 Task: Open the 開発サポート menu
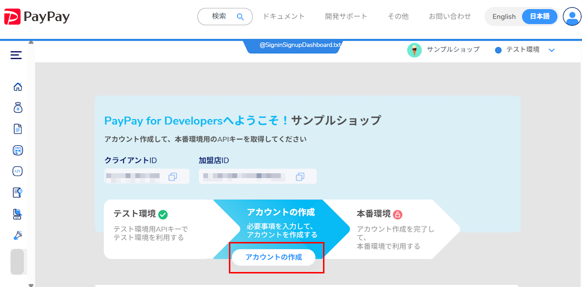pos(346,16)
